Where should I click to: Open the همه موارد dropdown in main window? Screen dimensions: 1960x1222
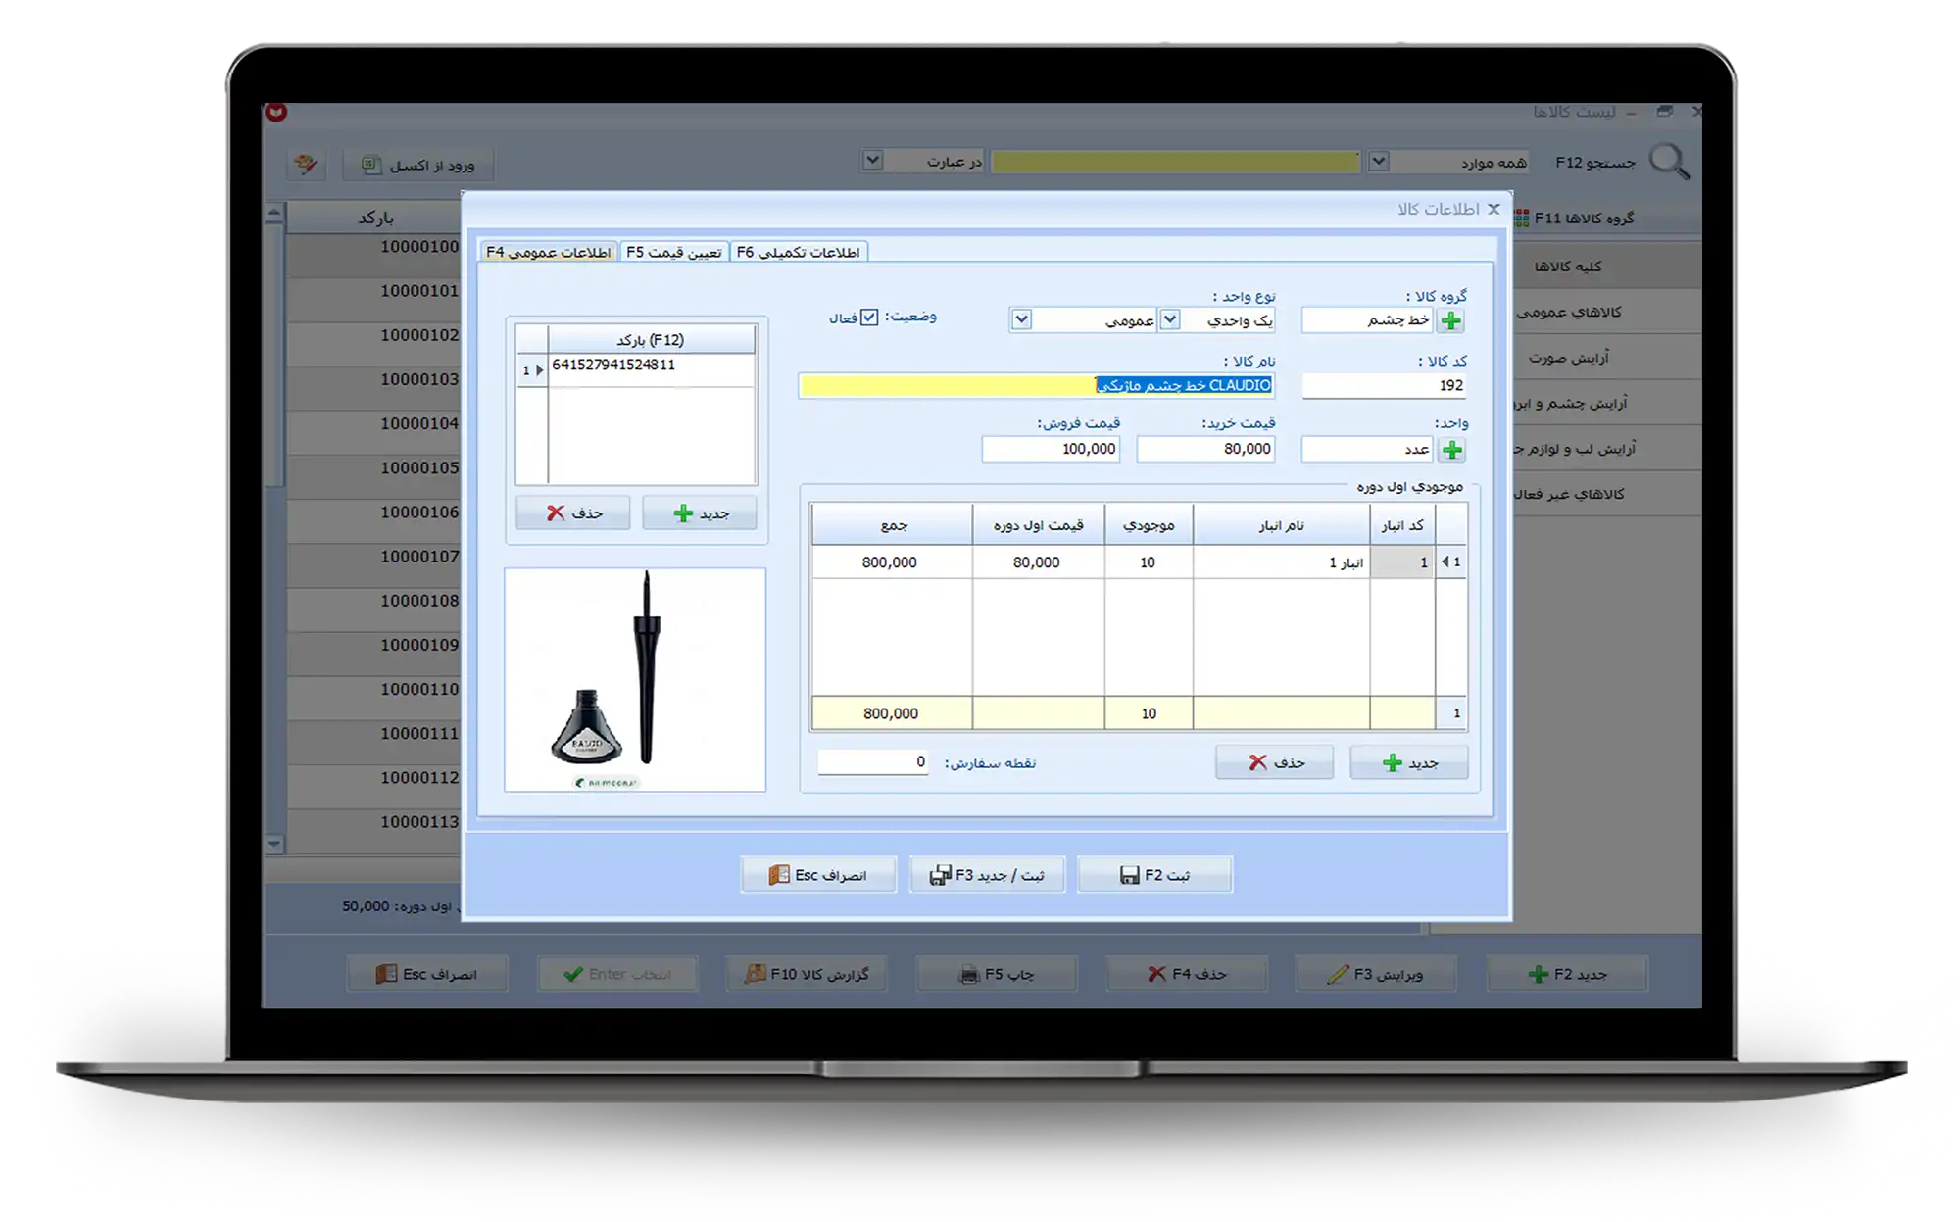pyautogui.click(x=1378, y=161)
